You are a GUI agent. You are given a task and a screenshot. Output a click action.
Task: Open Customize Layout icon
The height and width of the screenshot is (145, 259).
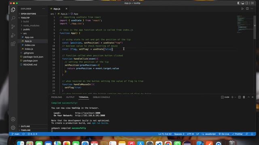[253, 3]
